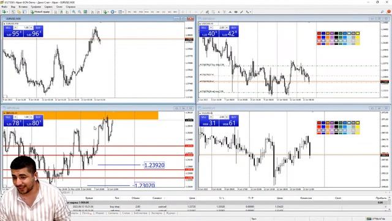The height and width of the screenshot is (221, 392).
Task: Collapse the EURUSD one-click trading panel triangle
Action: click(x=4, y=23)
